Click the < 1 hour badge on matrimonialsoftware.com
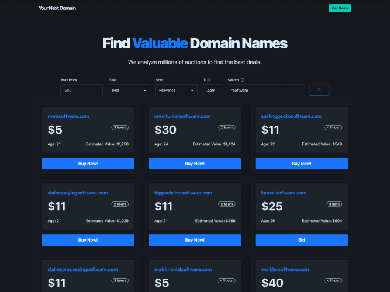Screen dimensions: 390x292 click(x=226, y=280)
